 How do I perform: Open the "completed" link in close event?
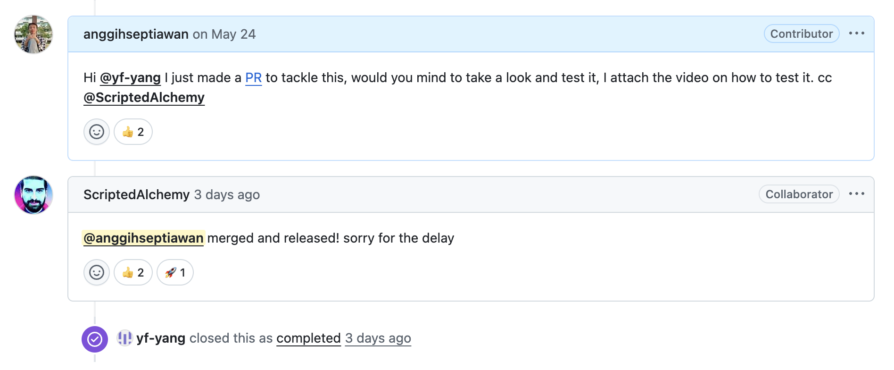click(x=308, y=338)
